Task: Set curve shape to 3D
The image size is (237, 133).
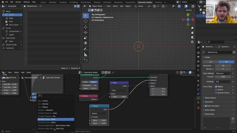Action: coord(226,62)
